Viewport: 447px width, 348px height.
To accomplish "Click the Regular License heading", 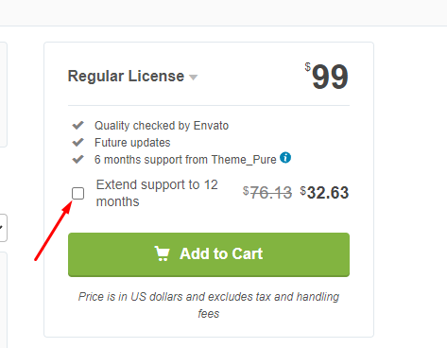I will (126, 76).
